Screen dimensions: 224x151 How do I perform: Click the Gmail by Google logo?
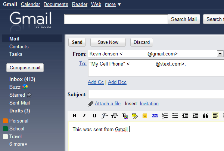pos(31,20)
